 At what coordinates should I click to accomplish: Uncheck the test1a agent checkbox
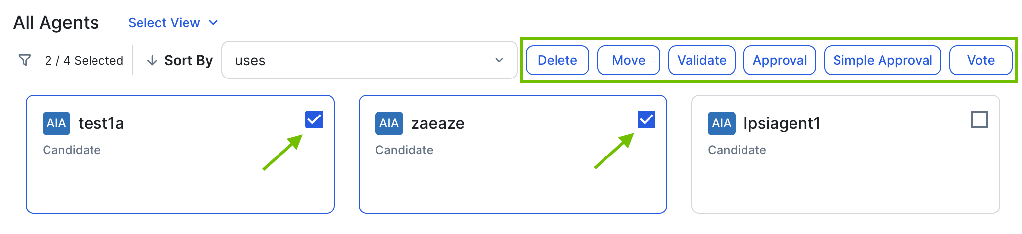coord(314,119)
